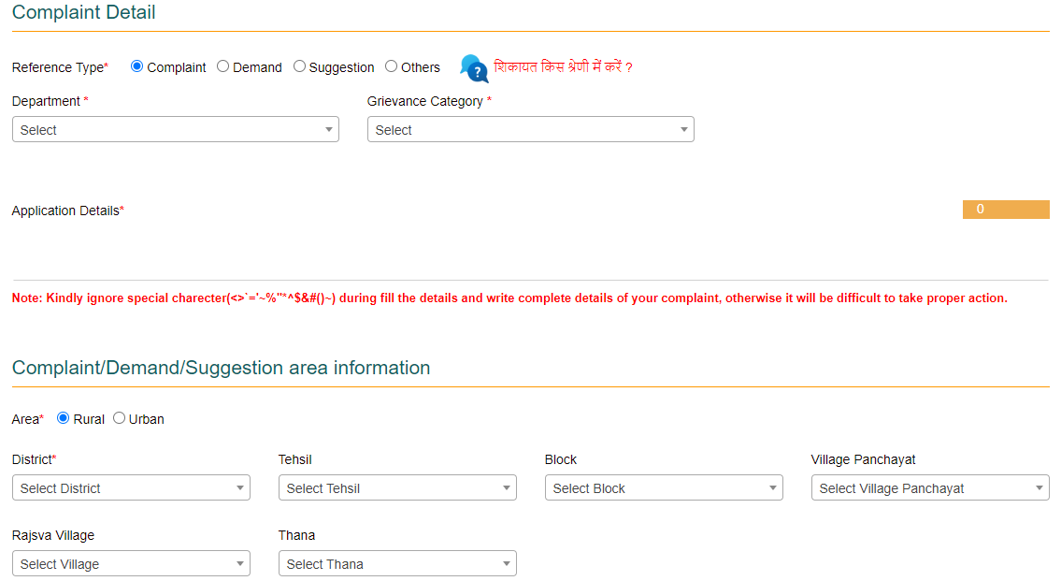
Task: Open the Rajsva Village dropdown
Action: [x=131, y=563]
